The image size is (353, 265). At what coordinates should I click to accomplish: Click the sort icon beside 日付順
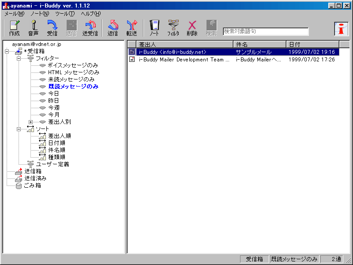pyautogui.click(x=42, y=143)
